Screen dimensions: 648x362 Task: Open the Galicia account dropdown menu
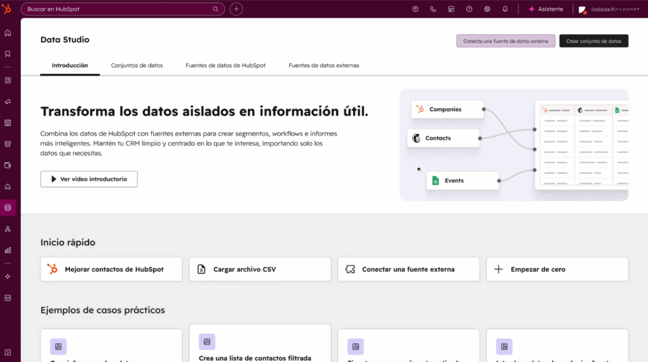point(609,9)
